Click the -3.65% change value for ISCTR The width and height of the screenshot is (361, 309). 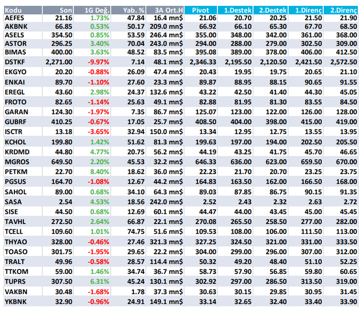point(98,132)
